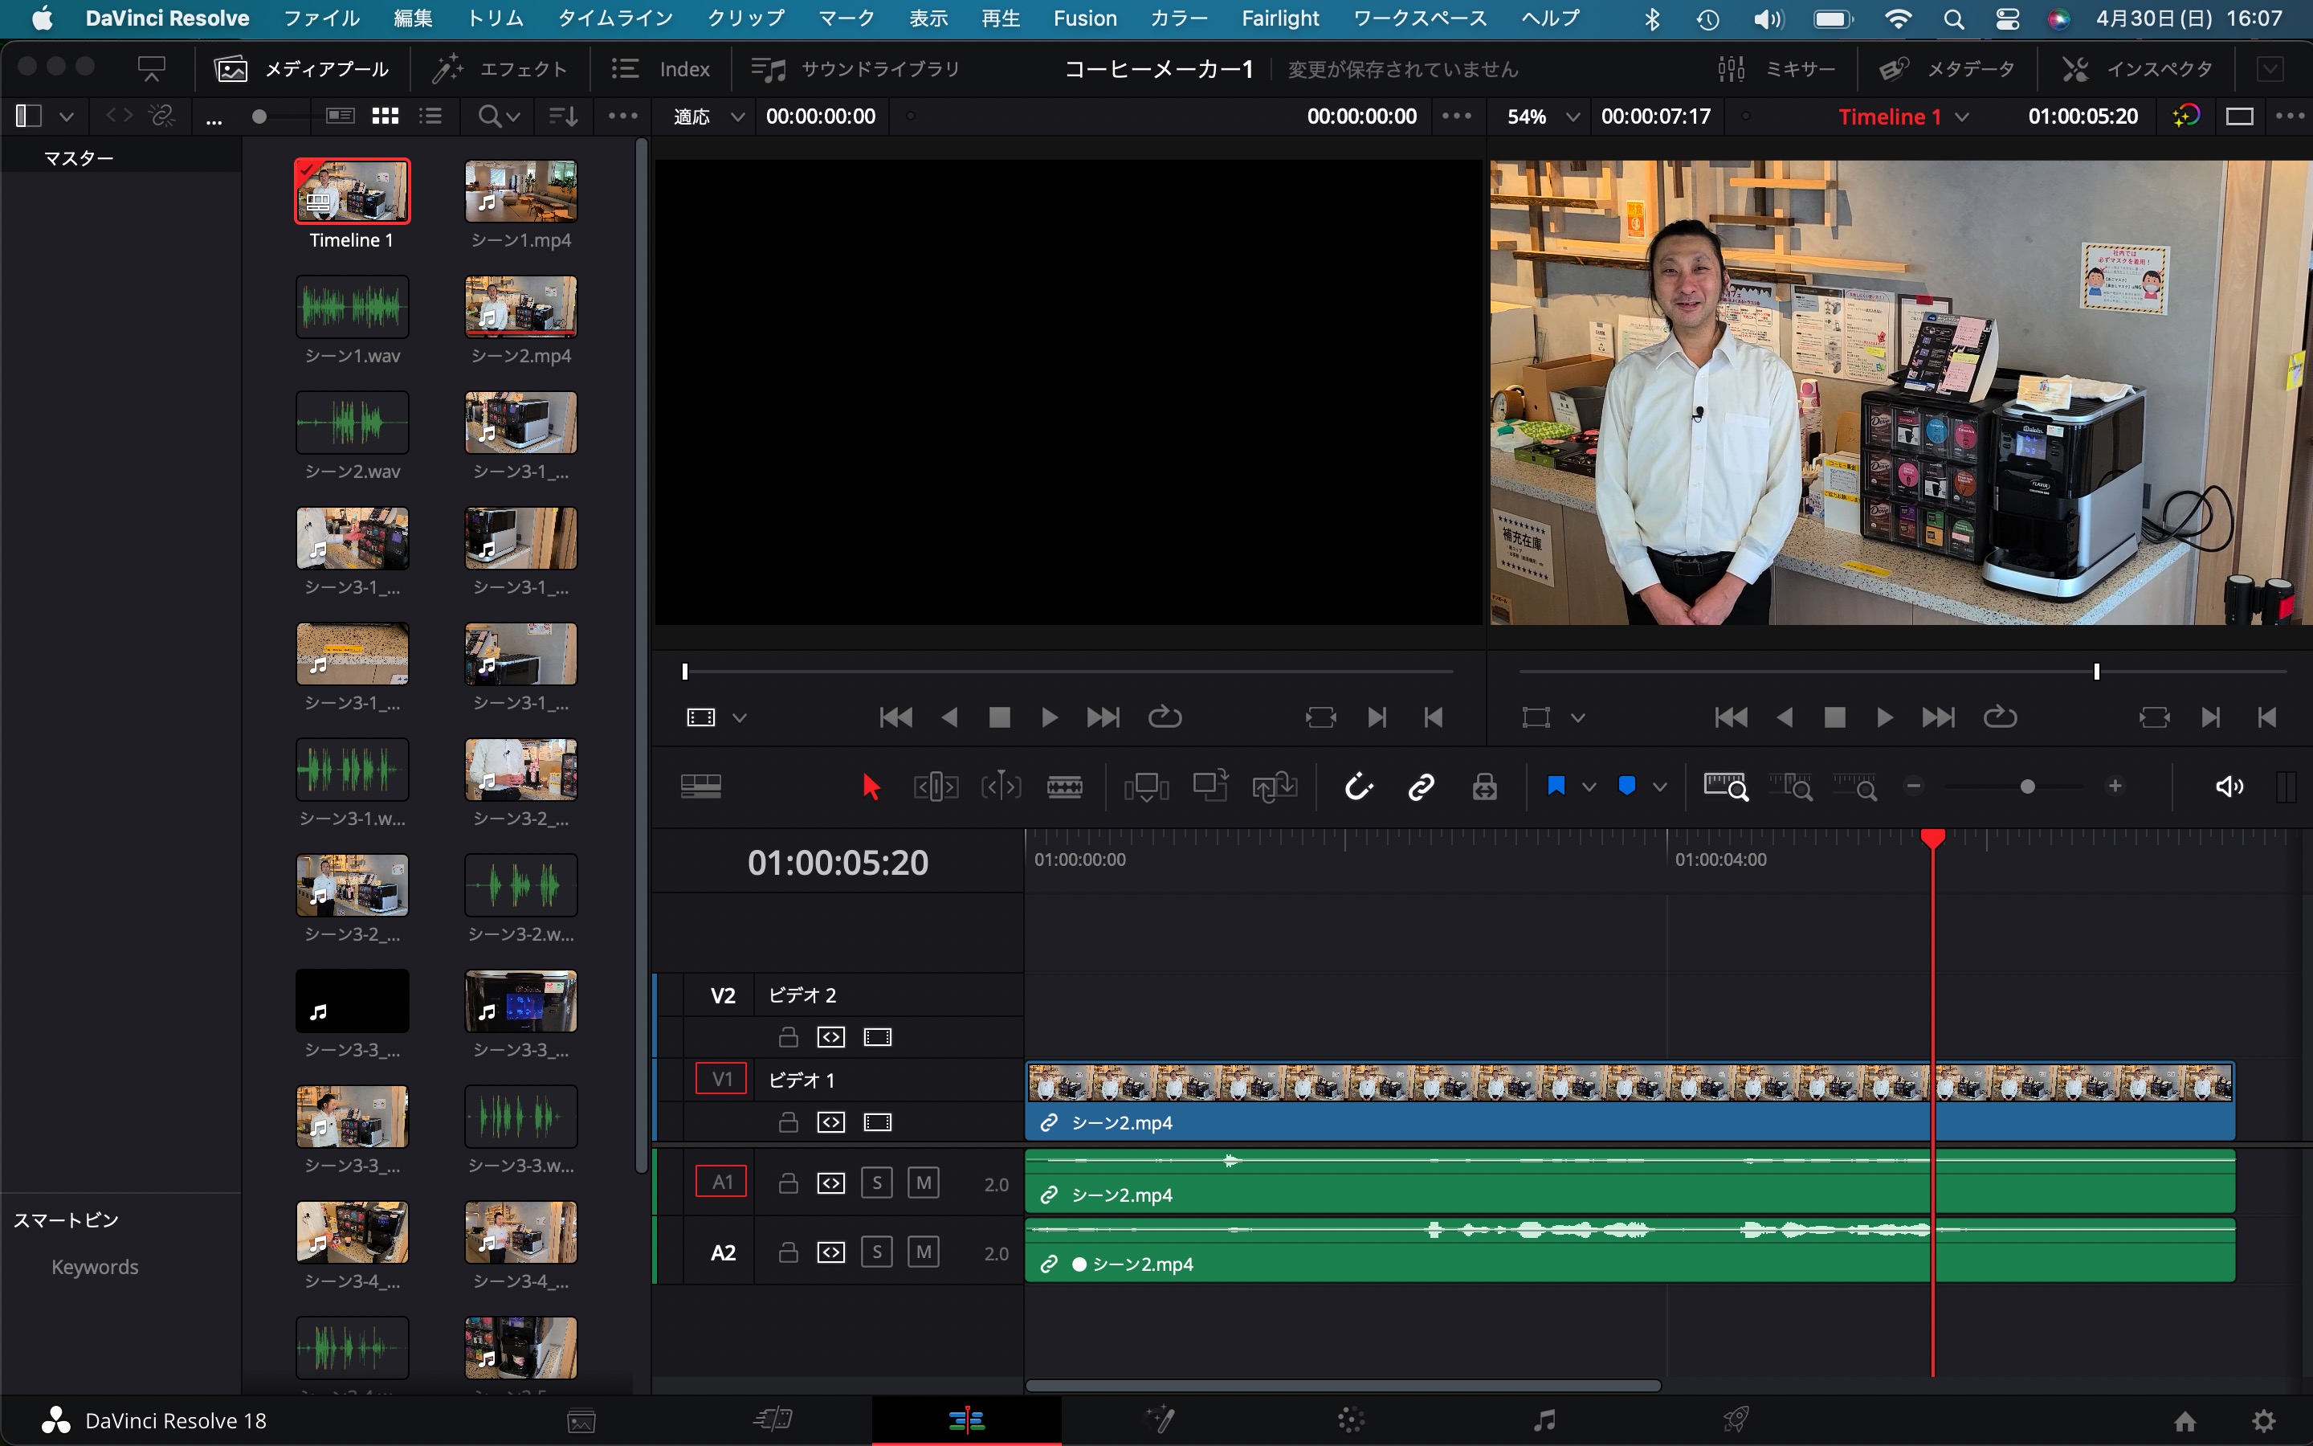Toggle timeline snapping magnet icon

tap(1358, 787)
